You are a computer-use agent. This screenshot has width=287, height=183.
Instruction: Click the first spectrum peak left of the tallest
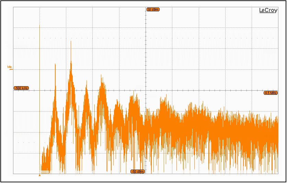point(55,65)
